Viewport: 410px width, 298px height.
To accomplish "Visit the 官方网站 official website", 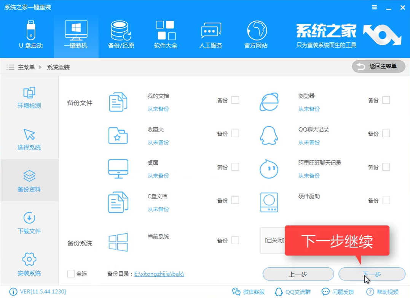I will pos(255,34).
